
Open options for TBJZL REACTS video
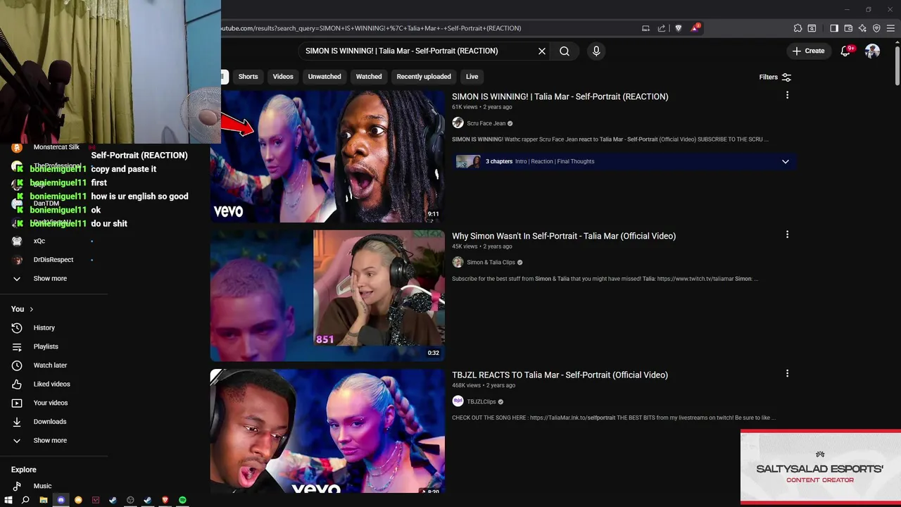pyautogui.click(x=787, y=374)
